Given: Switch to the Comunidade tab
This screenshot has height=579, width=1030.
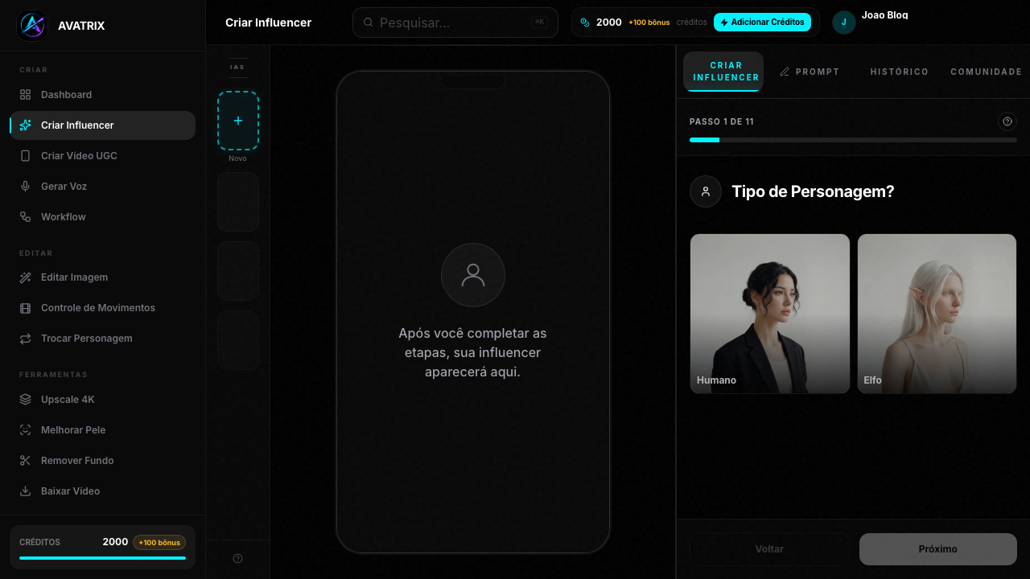Looking at the screenshot, I should tap(986, 72).
